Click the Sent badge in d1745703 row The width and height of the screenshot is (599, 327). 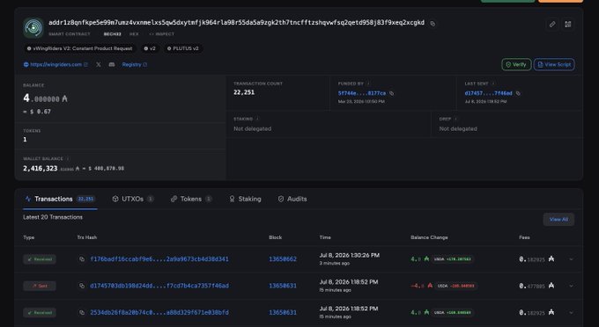[x=40, y=286]
